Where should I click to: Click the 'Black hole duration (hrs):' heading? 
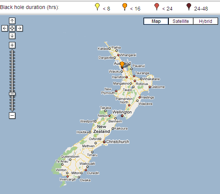point(30,7)
